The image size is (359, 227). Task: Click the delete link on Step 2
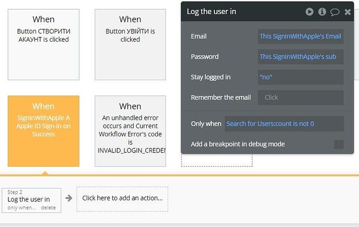(x=48, y=208)
